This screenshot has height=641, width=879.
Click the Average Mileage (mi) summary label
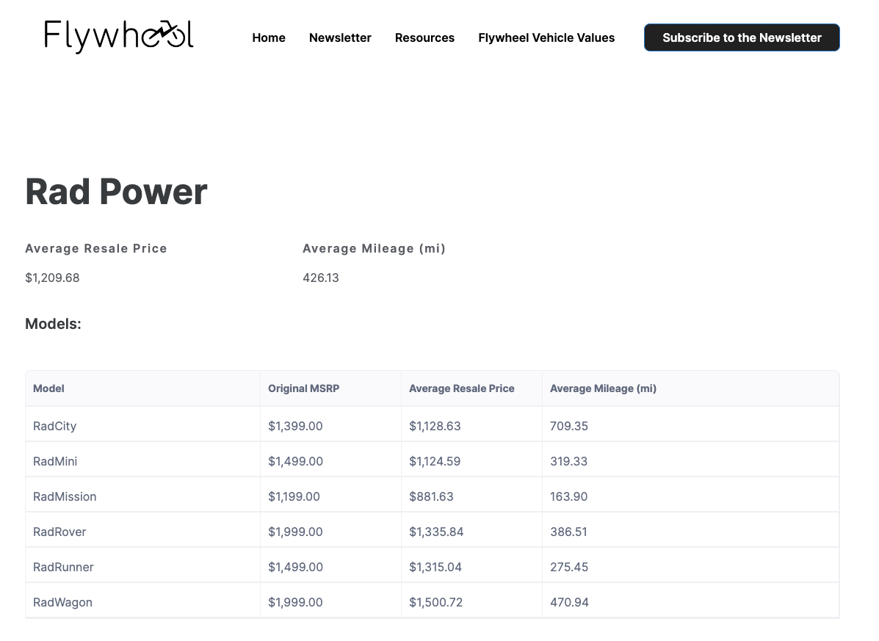tap(374, 248)
